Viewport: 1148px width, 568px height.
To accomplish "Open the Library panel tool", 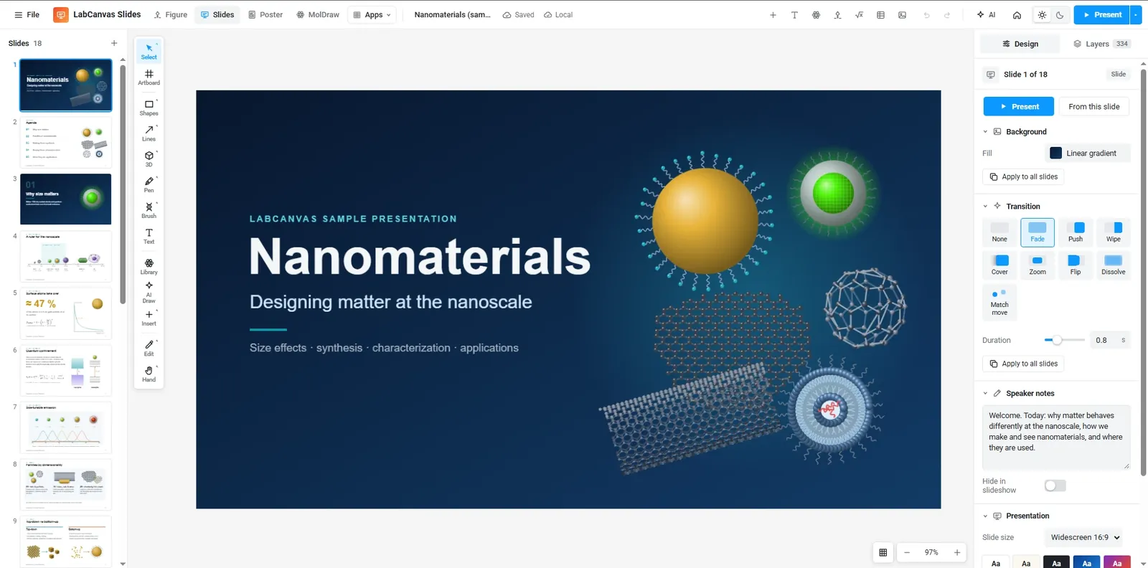I will pos(149,267).
